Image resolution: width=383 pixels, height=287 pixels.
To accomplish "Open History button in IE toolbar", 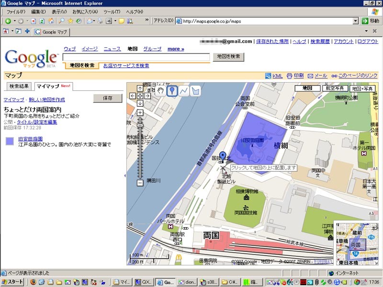I will [x=79, y=21].
